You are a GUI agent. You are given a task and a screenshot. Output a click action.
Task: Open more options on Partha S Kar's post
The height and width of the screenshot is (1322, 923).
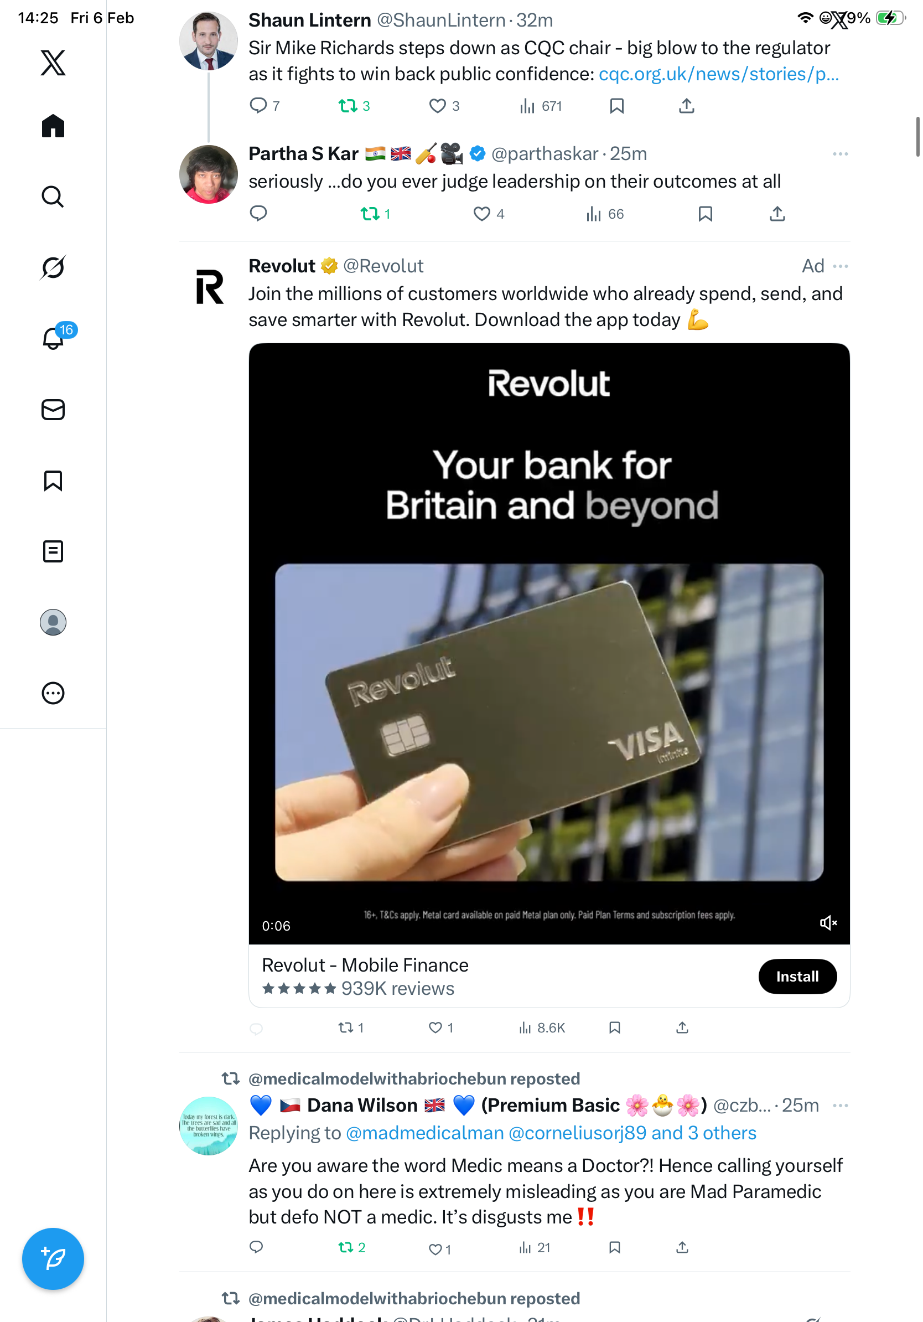840,154
